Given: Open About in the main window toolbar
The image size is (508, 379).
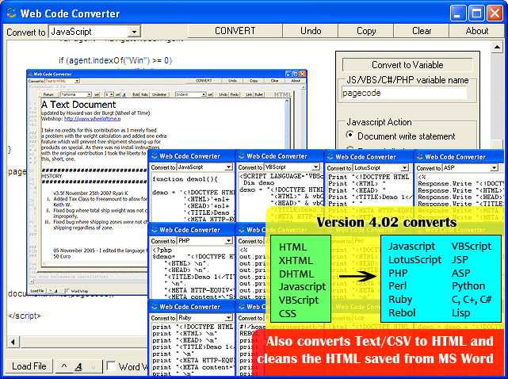Looking at the screenshot, I should [476, 31].
